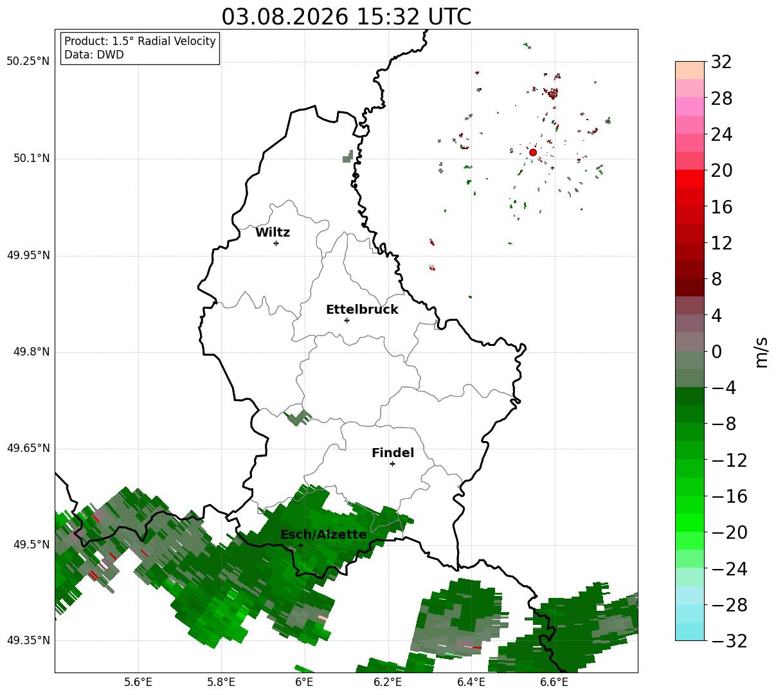Pick the peach top colorbar swatch near 32
Viewport: 776px width, 695px height.
click(x=690, y=70)
